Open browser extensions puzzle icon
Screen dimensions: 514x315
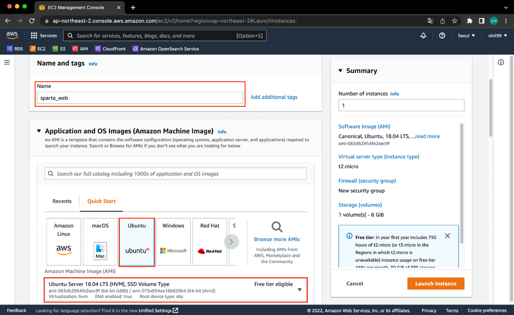[x=469, y=21]
